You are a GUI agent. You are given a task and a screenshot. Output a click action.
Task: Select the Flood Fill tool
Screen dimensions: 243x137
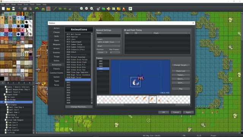coord(70,9)
